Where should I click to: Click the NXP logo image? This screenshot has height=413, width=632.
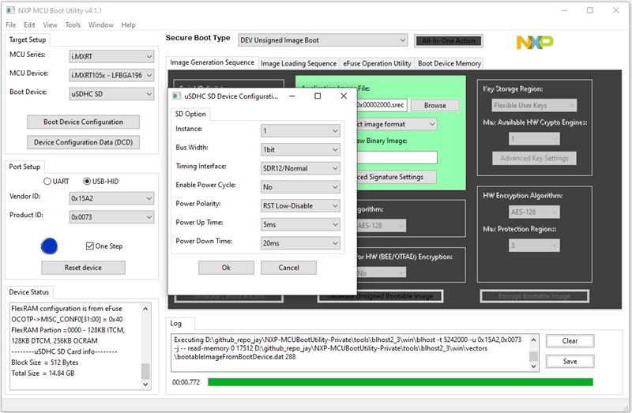535,43
